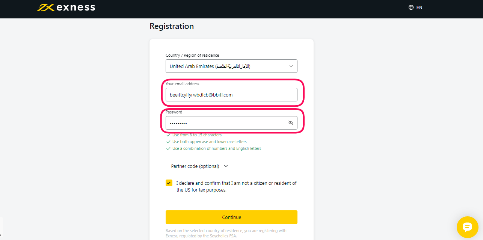Focus the email address input field
Screen dimensions: 483x240
[231, 95]
